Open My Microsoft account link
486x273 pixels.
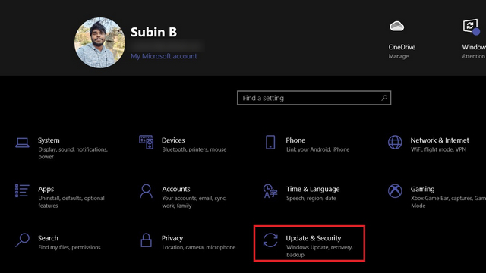tap(164, 56)
